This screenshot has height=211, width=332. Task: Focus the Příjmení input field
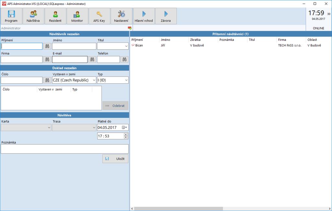coord(22,46)
